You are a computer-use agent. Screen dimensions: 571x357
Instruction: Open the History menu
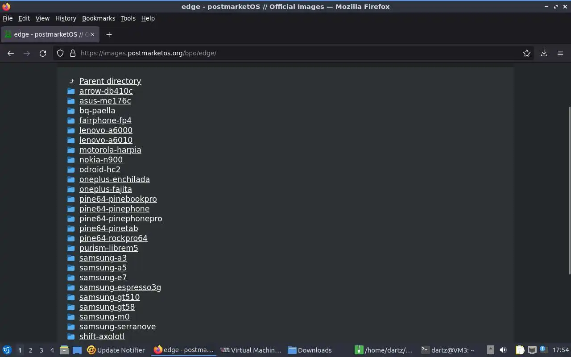click(x=66, y=18)
